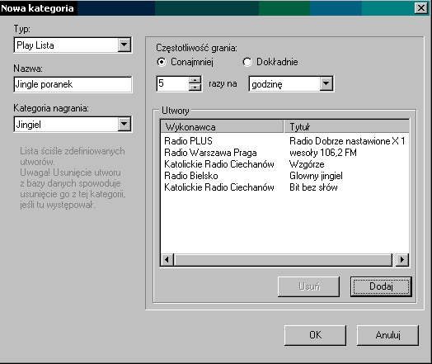432x364 pixels.
Task: Confirm dialog with the OK button
Action: coord(315,335)
